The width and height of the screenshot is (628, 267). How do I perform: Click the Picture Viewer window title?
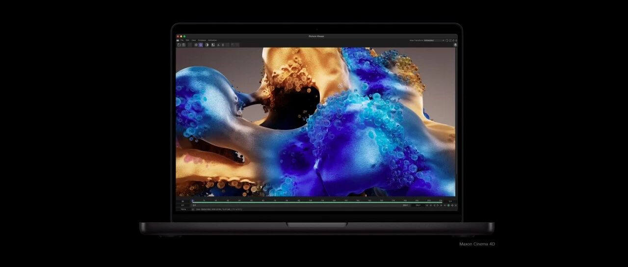[316, 36]
